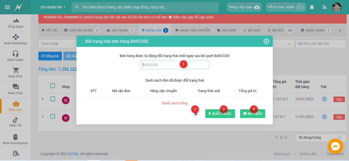Open the RSS feed icon
The height and width of the screenshot is (161, 349).
tap(324, 7)
